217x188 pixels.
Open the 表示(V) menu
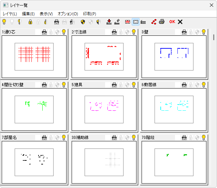coord(46,14)
